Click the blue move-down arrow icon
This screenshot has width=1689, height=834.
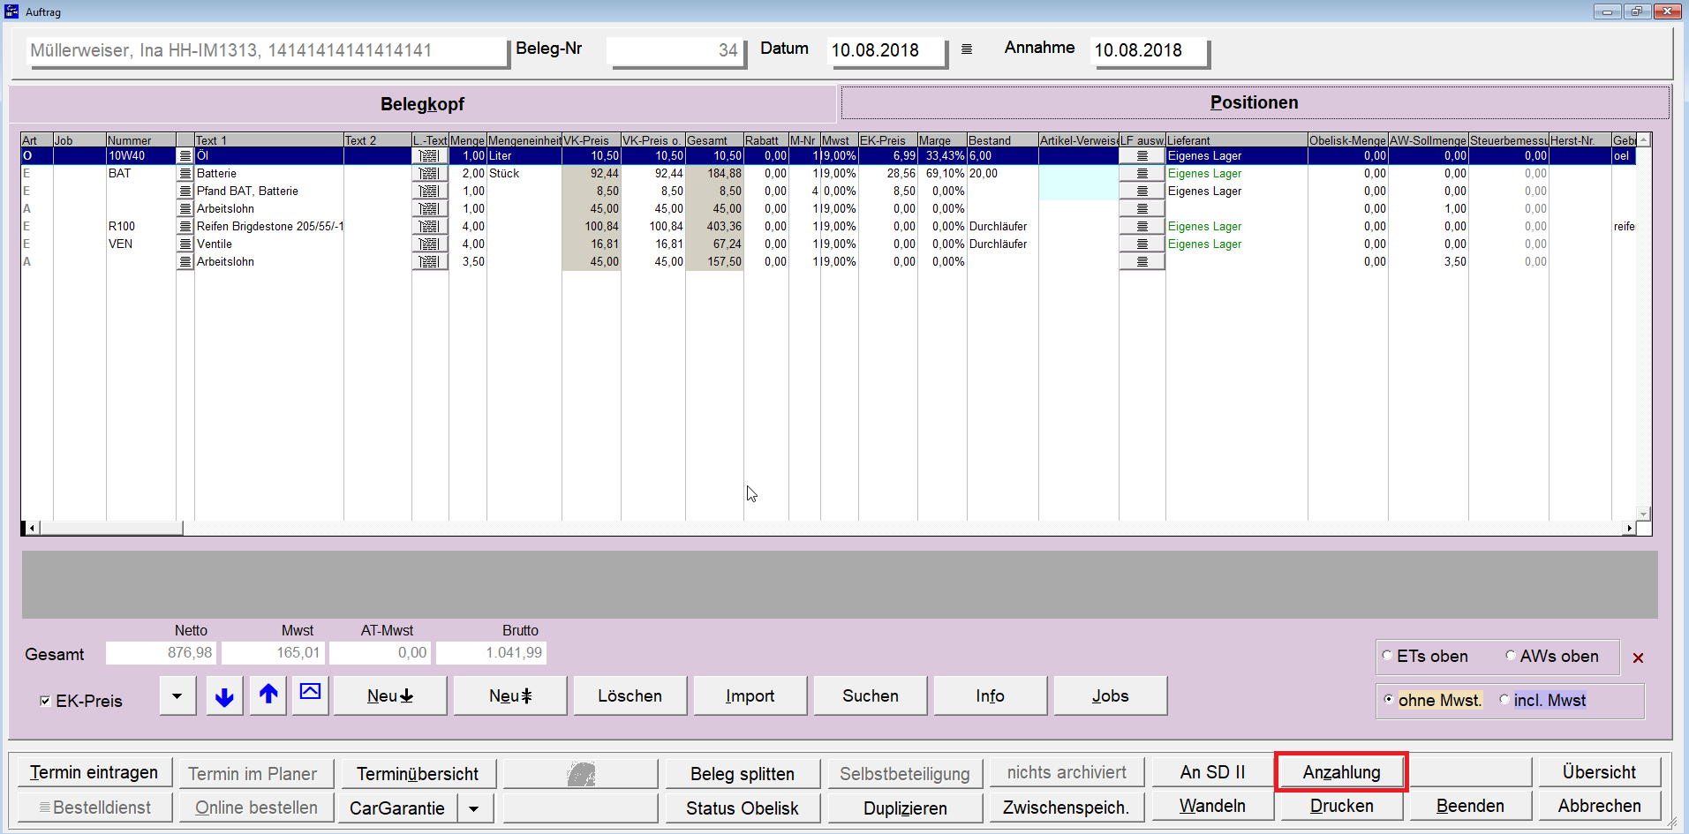pos(224,696)
